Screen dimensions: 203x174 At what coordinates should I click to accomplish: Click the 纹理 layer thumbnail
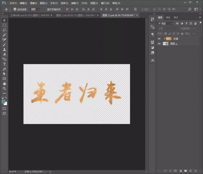(x=168, y=39)
